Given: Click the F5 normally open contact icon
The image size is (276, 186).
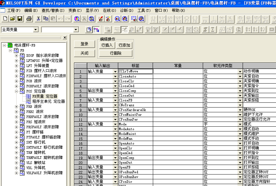Looking at the screenshot, I should coord(153,19).
